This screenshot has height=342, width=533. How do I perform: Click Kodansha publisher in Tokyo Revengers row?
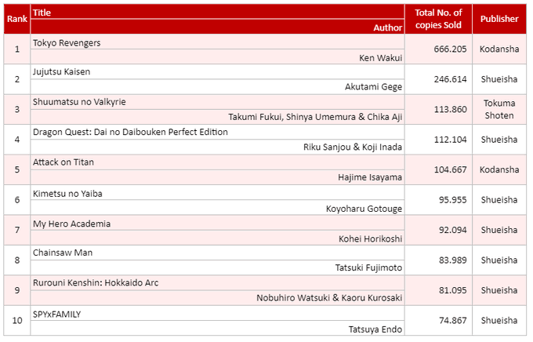click(499, 49)
